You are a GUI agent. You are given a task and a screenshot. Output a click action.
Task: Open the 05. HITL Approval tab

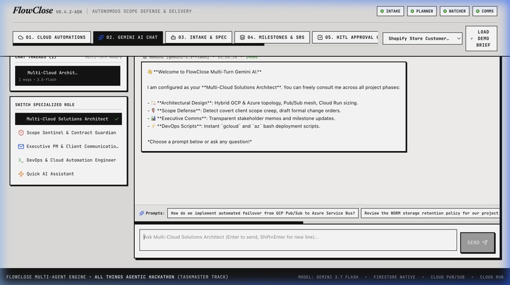[345, 37]
